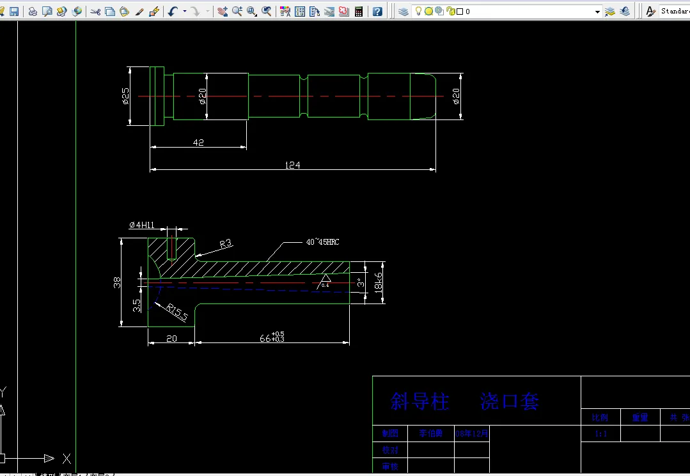Viewport: 690px width, 476px height.
Task: Click the 40~45HRC hardness note
Action: (322, 242)
